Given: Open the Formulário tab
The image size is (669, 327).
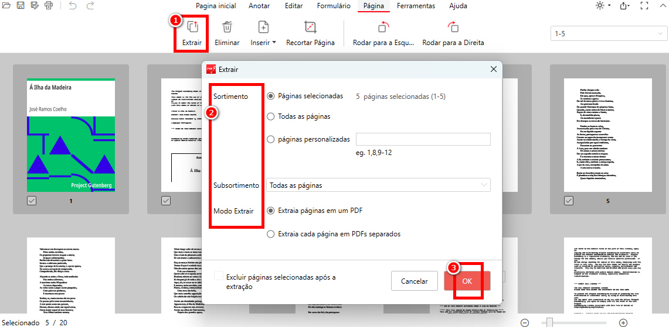Looking at the screenshot, I should (x=334, y=6).
